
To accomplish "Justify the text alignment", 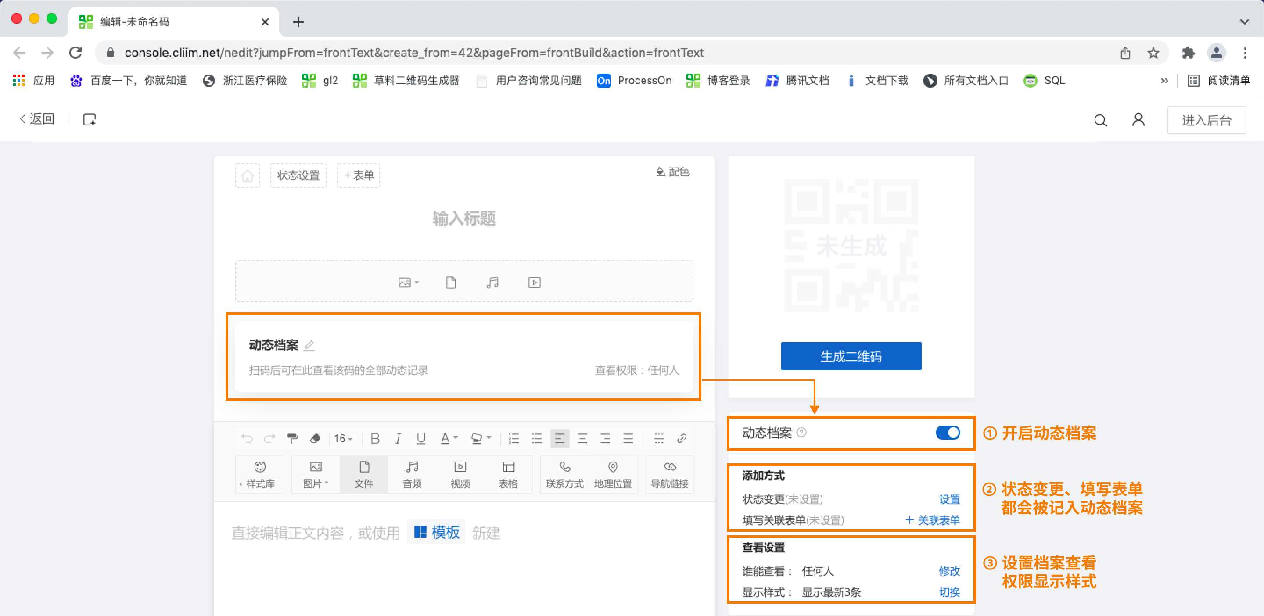I will point(628,438).
